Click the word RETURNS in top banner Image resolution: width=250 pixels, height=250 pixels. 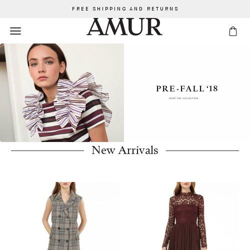click(x=162, y=8)
